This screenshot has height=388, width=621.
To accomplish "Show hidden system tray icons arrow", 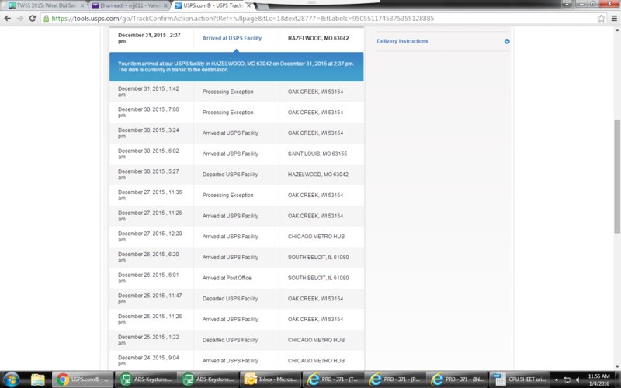I will [x=557, y=379].
